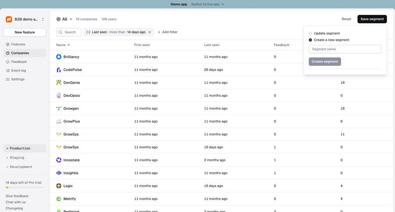Click the Logix company logo
The height and width of the screenshot is (212, 395).
coord(59,186)
